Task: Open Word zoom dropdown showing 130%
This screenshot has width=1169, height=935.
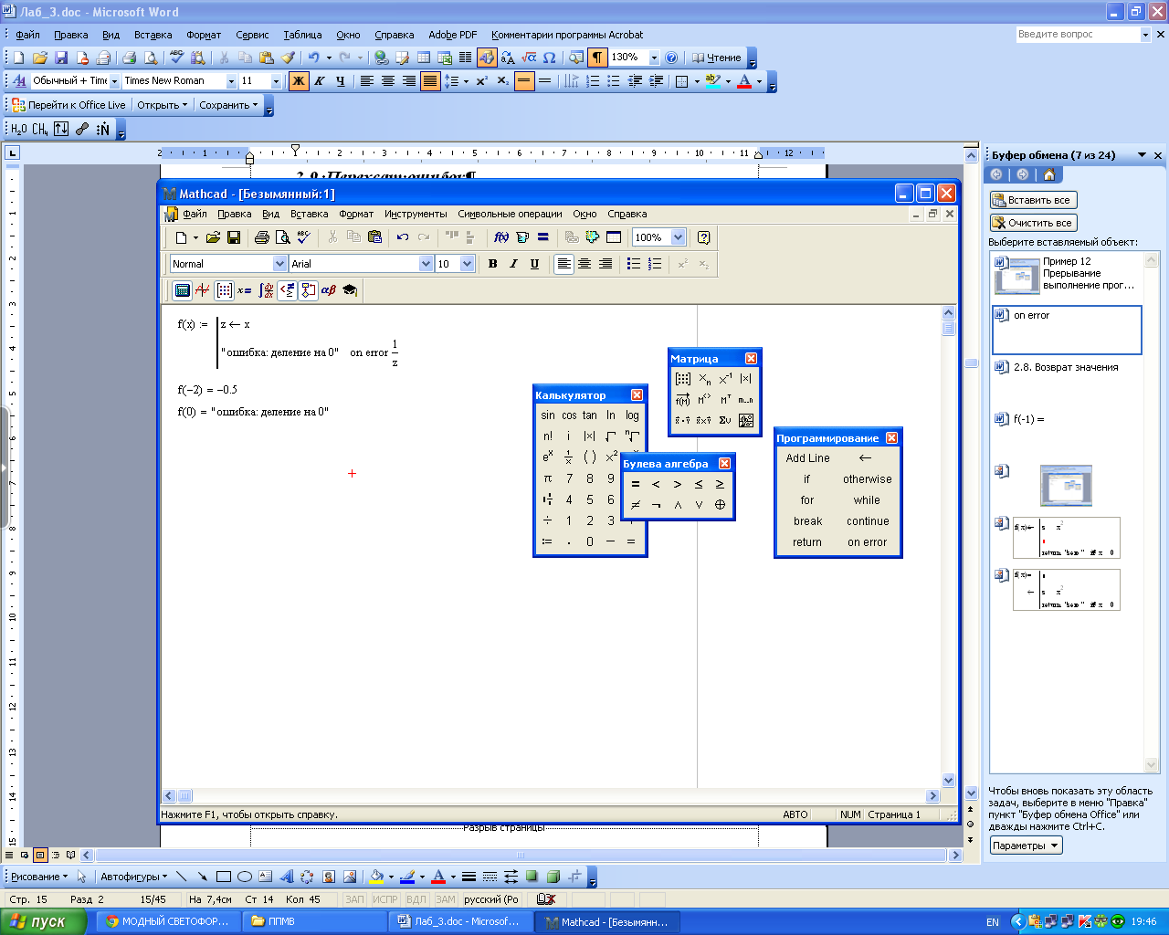Action: pos(654,58)
